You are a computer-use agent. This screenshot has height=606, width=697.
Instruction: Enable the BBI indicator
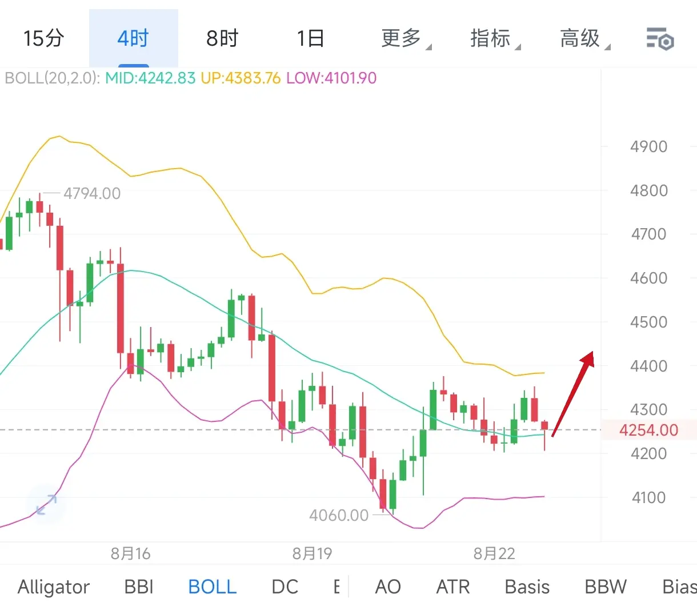coord(139,587)
